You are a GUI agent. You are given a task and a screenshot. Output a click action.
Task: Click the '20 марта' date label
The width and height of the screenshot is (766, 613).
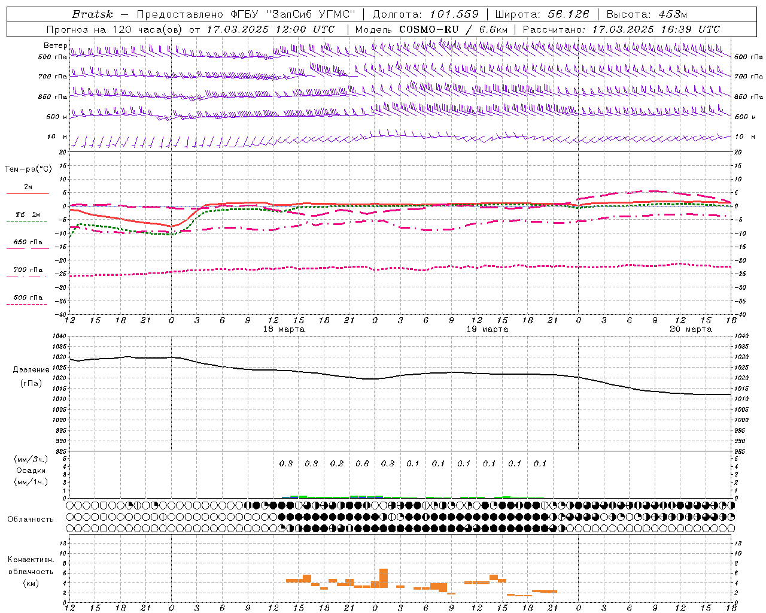click(x=691, y=329)
